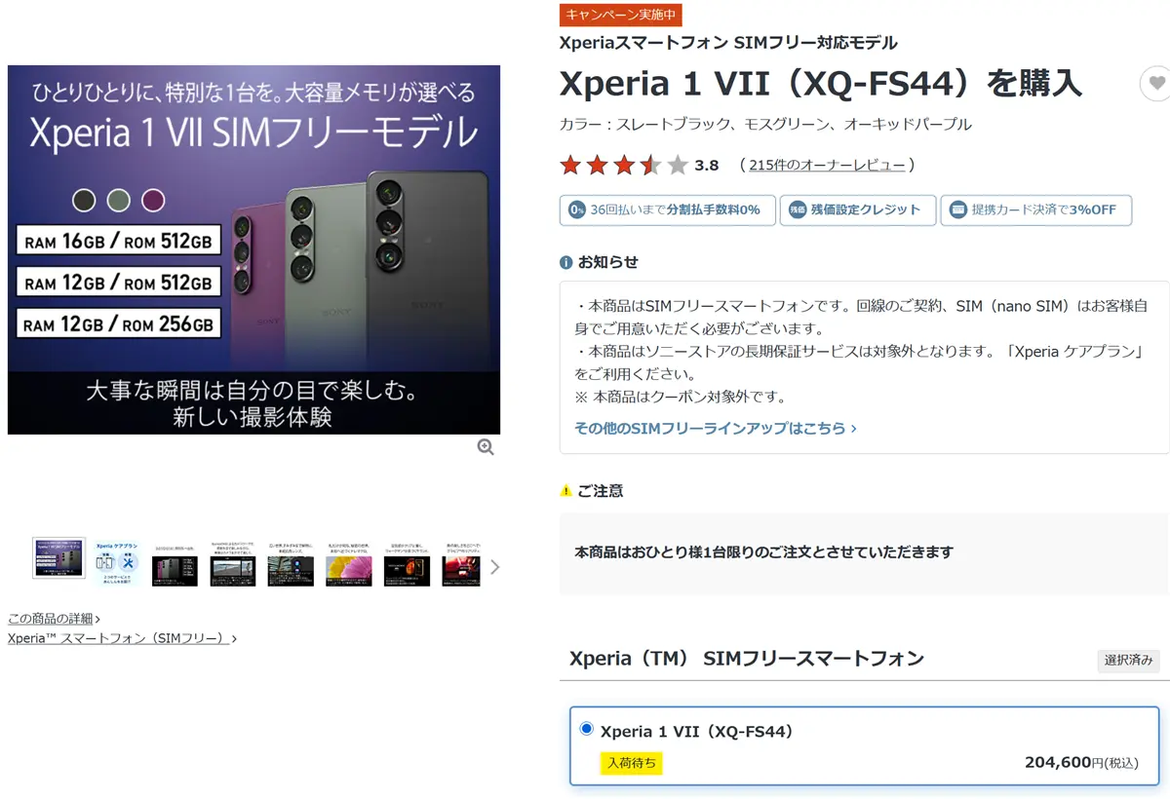Add product to favorites with heart icon
1170x799 pixels.
click(x=1156, y=84)
